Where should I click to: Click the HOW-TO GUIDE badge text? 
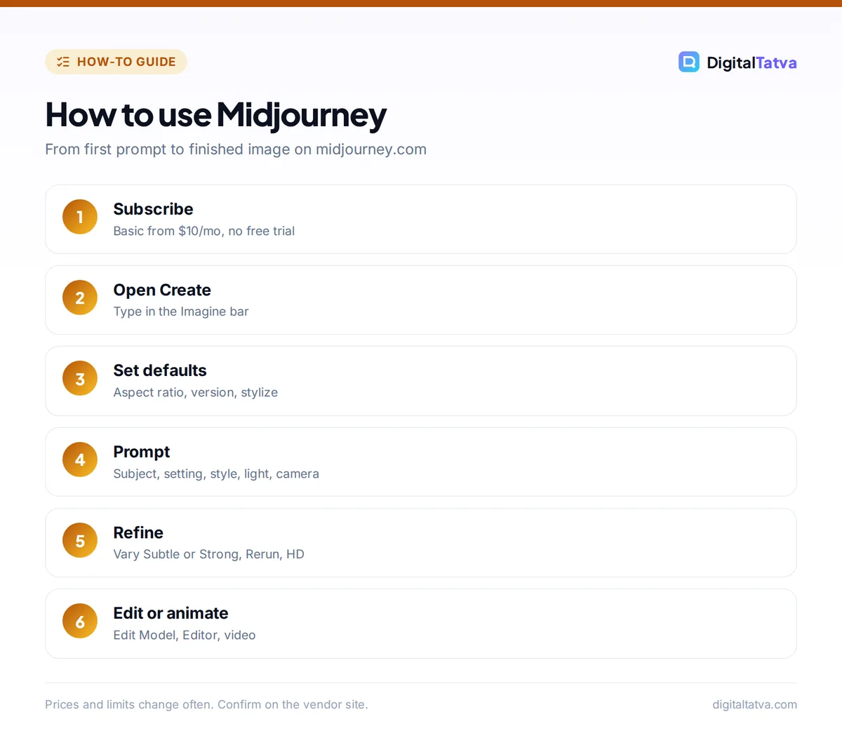click(126, 62)
